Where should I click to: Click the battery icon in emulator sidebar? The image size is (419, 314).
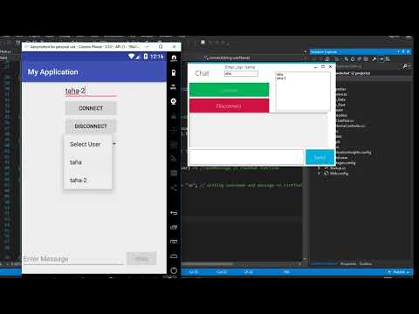[x=174, y=72]
